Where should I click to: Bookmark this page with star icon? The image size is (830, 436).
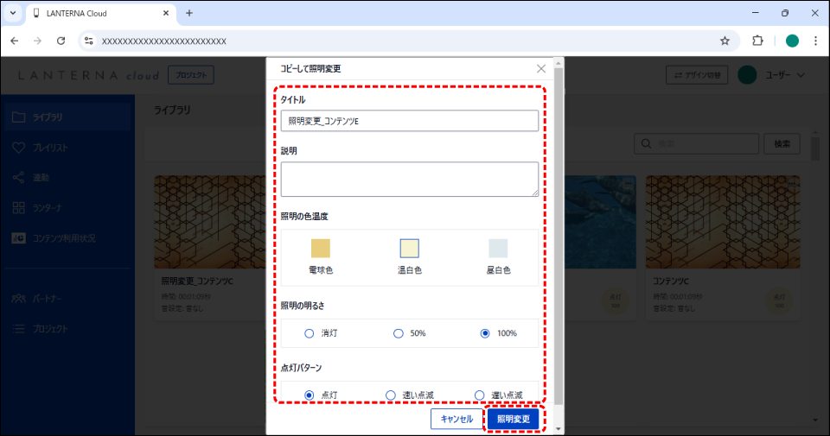point(725,41)
